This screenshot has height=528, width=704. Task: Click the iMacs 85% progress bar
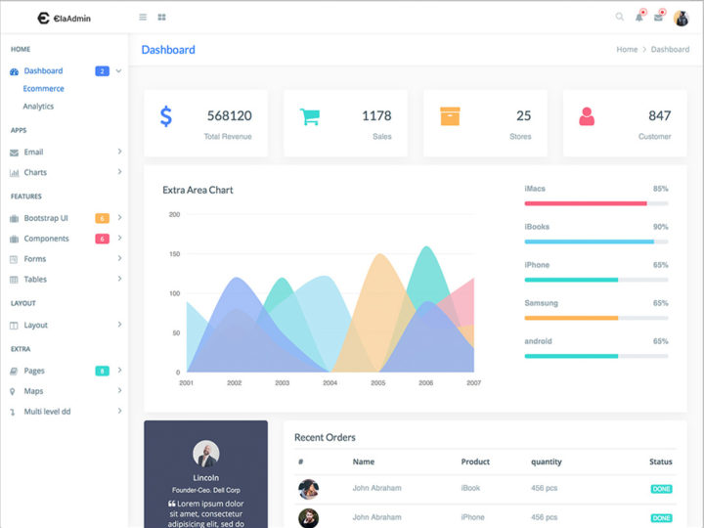point(596,203)
